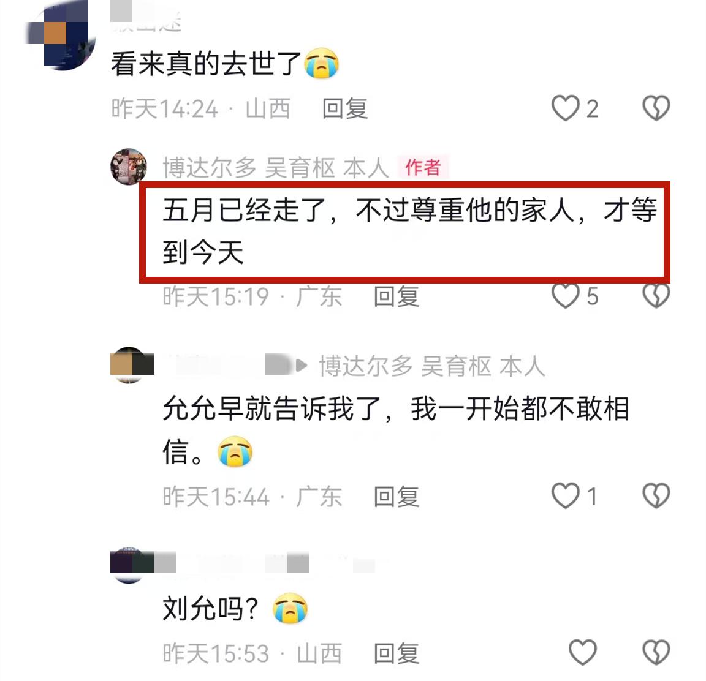Select the 允允早就告诉我了 comment text
706x681 pixels.
pos(397,430)
